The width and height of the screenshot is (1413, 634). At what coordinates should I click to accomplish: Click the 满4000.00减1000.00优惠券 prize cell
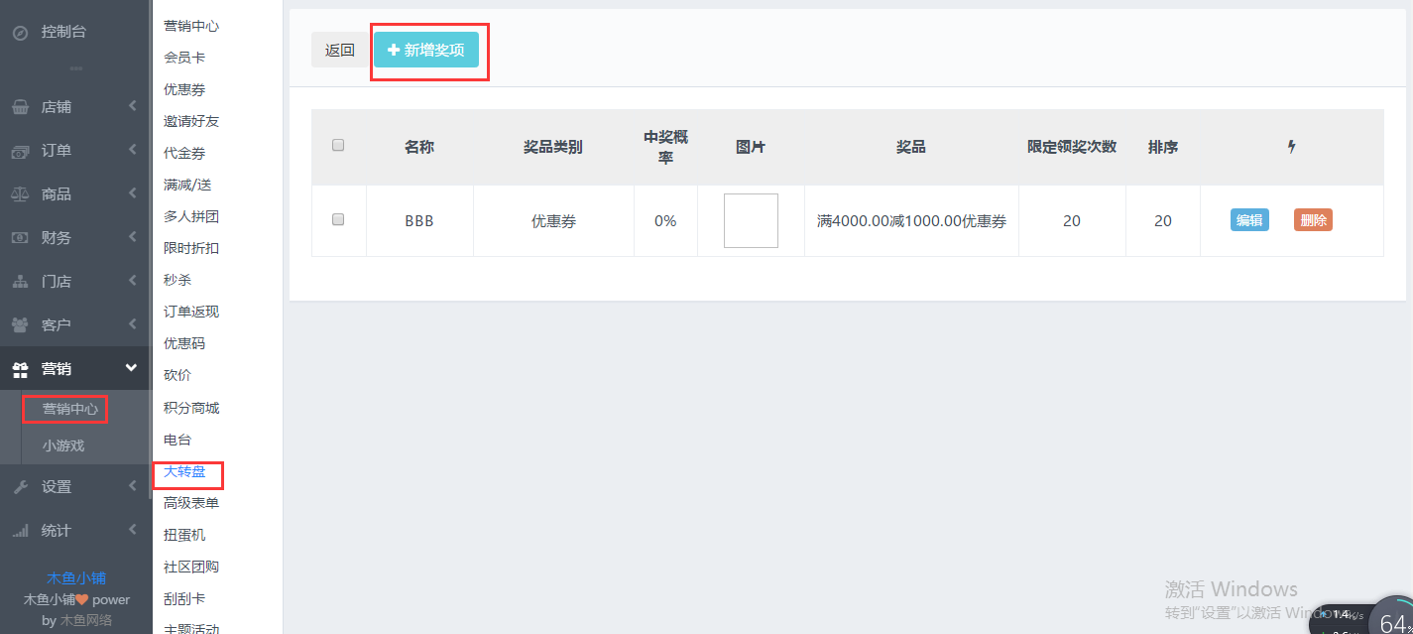[911, 221]
